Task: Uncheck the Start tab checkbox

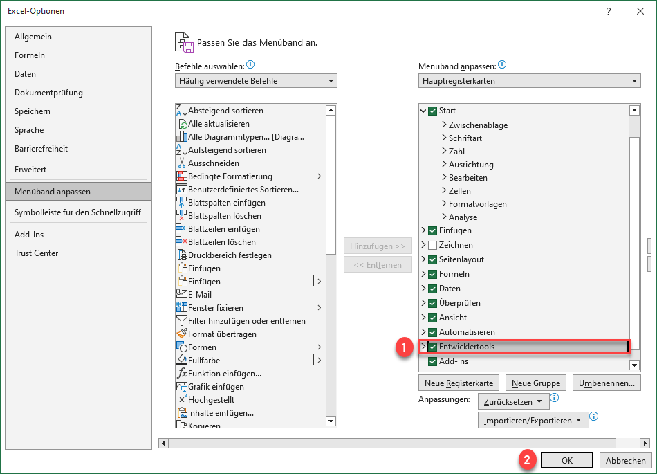Action: [432, 111]
